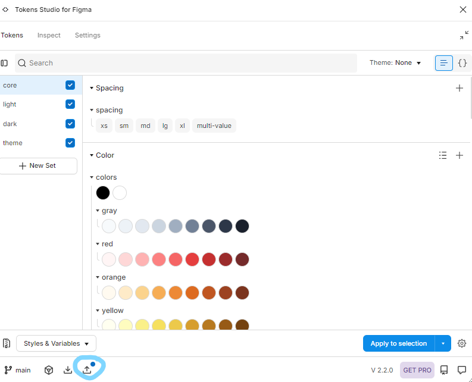Add a new Color token plus icon

pyautogui.click(x=460, y=155)
